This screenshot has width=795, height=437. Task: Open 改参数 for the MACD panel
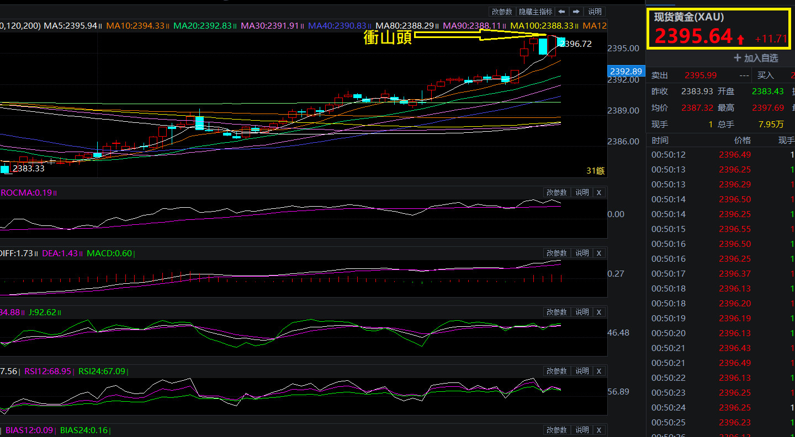[x=556, y=253]
